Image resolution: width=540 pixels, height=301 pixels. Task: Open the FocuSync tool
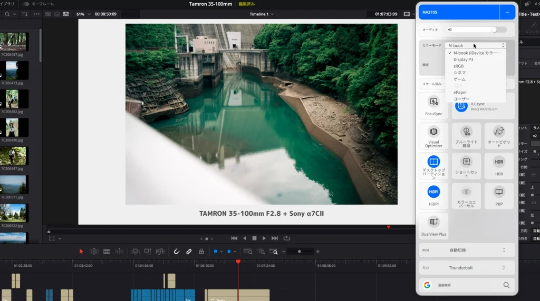coord(433,105)
